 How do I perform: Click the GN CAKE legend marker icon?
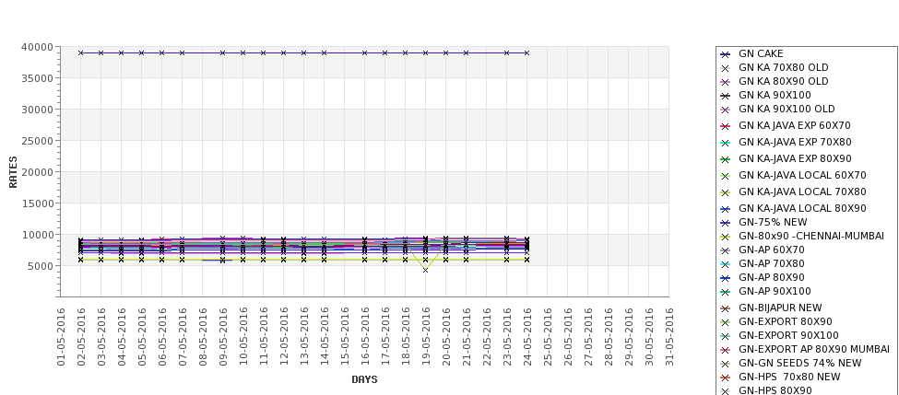[x=726, y=54]
